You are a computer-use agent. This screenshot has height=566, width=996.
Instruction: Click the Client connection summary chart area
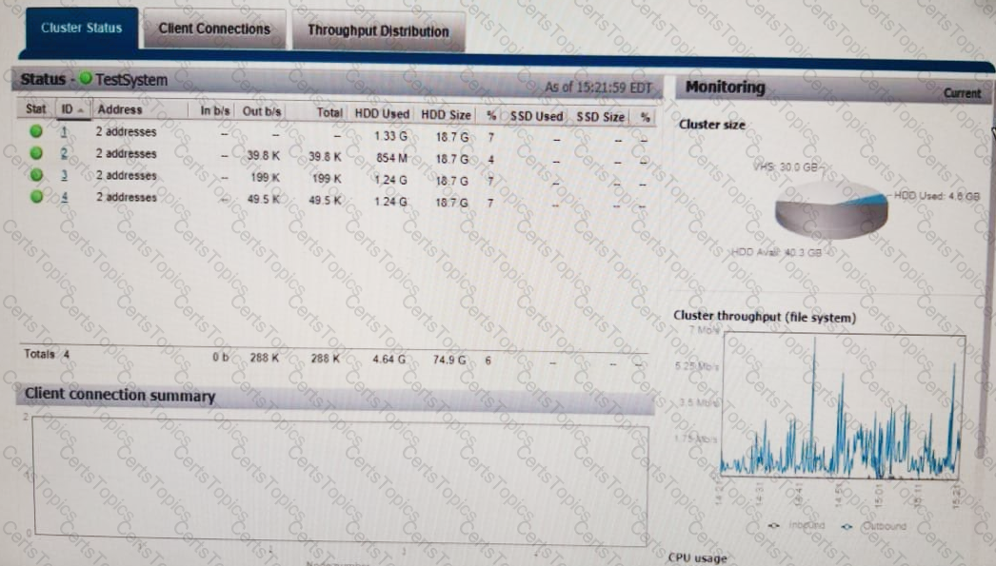tap(339, 479)
